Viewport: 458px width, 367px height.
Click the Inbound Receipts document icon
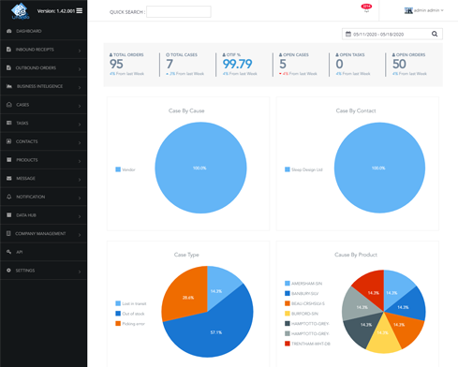coord(8,50)
